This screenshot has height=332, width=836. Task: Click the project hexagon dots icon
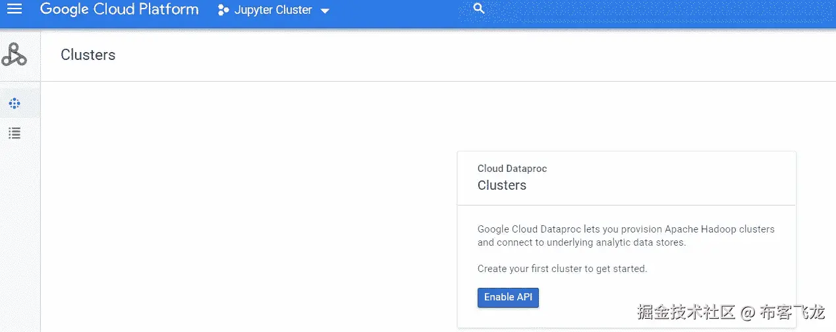coord(223,11)
